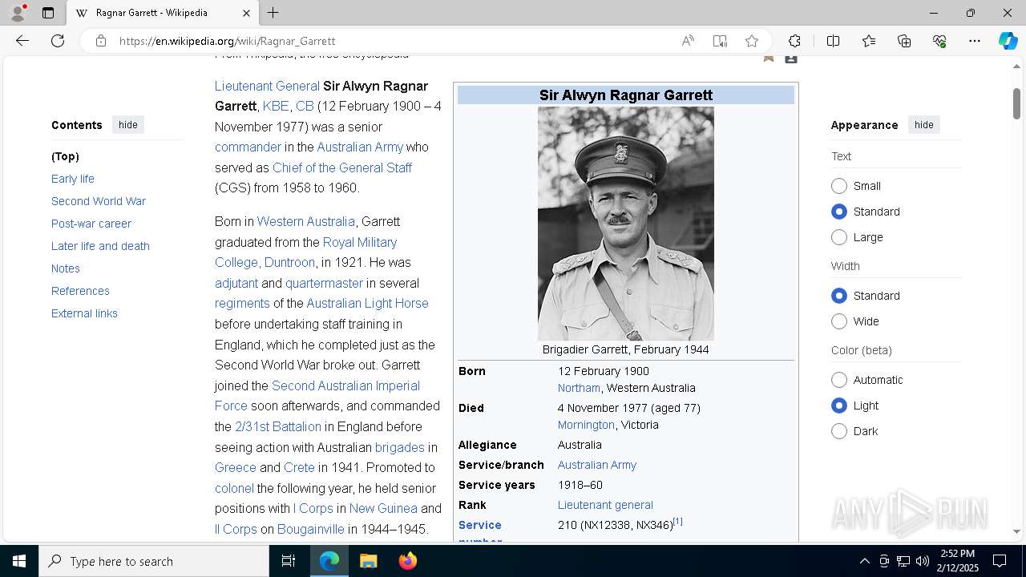Image resolution: width=1026 pixels, height=577 pixels.
Task: Open the Copilot sidebar
Action: 1008,41
